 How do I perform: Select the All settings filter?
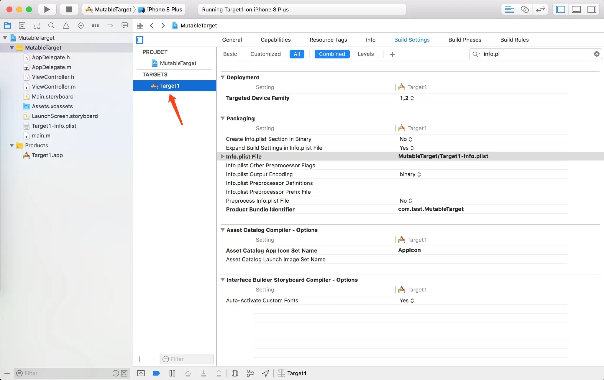(x=297, y=54)
